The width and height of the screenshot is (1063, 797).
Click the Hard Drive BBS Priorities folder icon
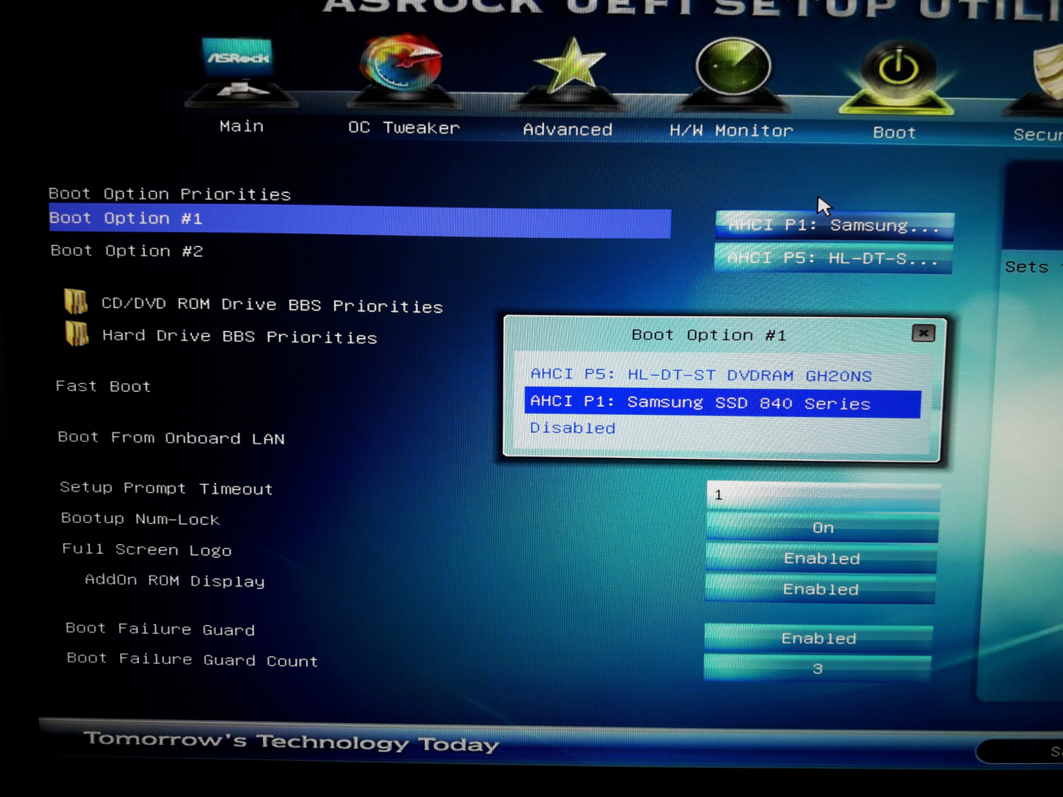(x=77, y=333)
